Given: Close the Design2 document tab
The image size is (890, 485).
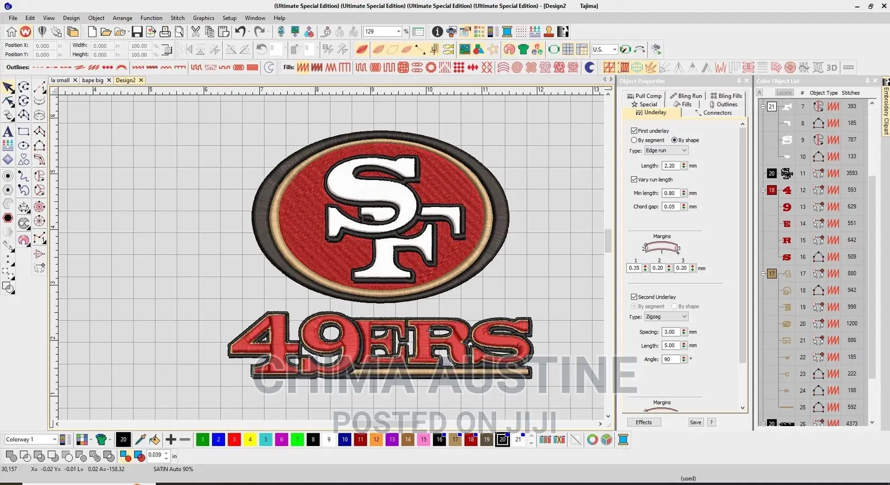Looking at the screenshot, I should (141, 80).
